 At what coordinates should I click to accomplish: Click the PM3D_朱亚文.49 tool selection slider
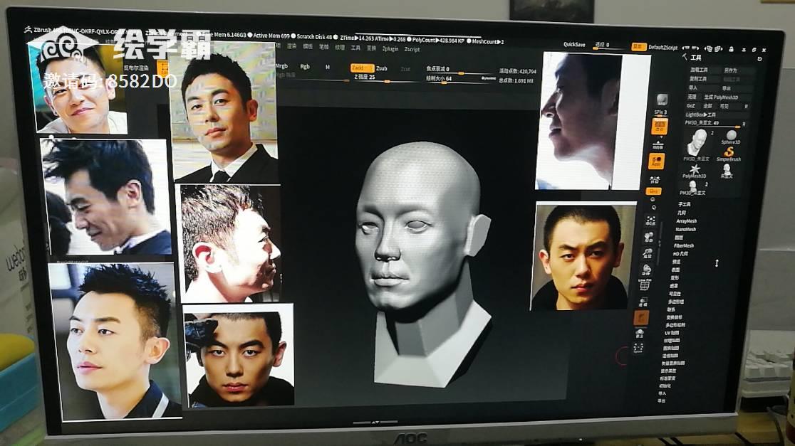point(712,123)
